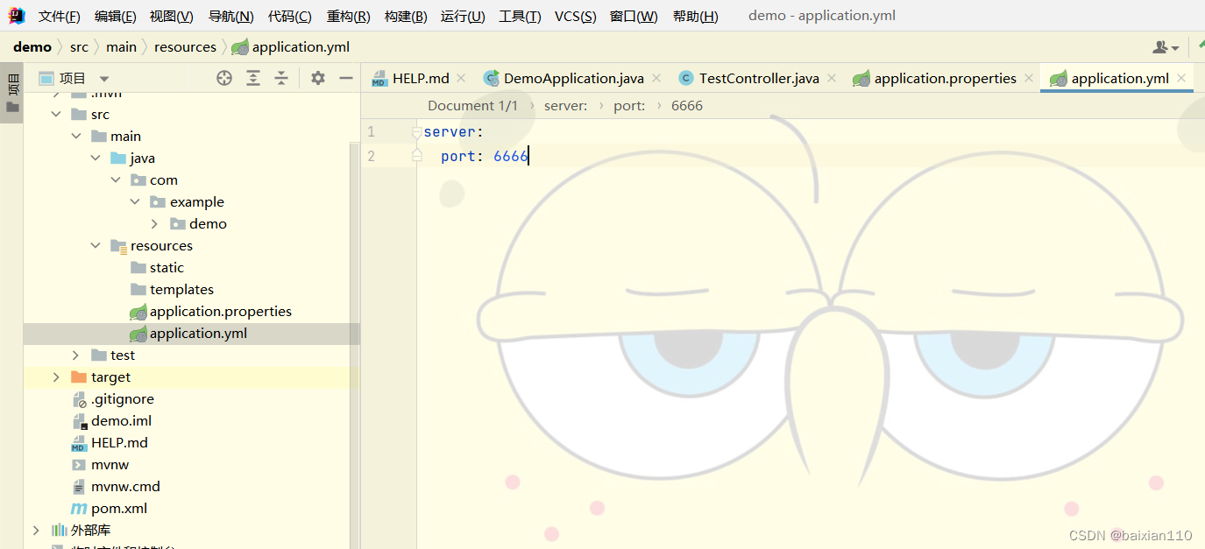This screenshot has height=549, width=1205.
Task: Click demo in the navigation breadcrumb
Action: point(32,47)
